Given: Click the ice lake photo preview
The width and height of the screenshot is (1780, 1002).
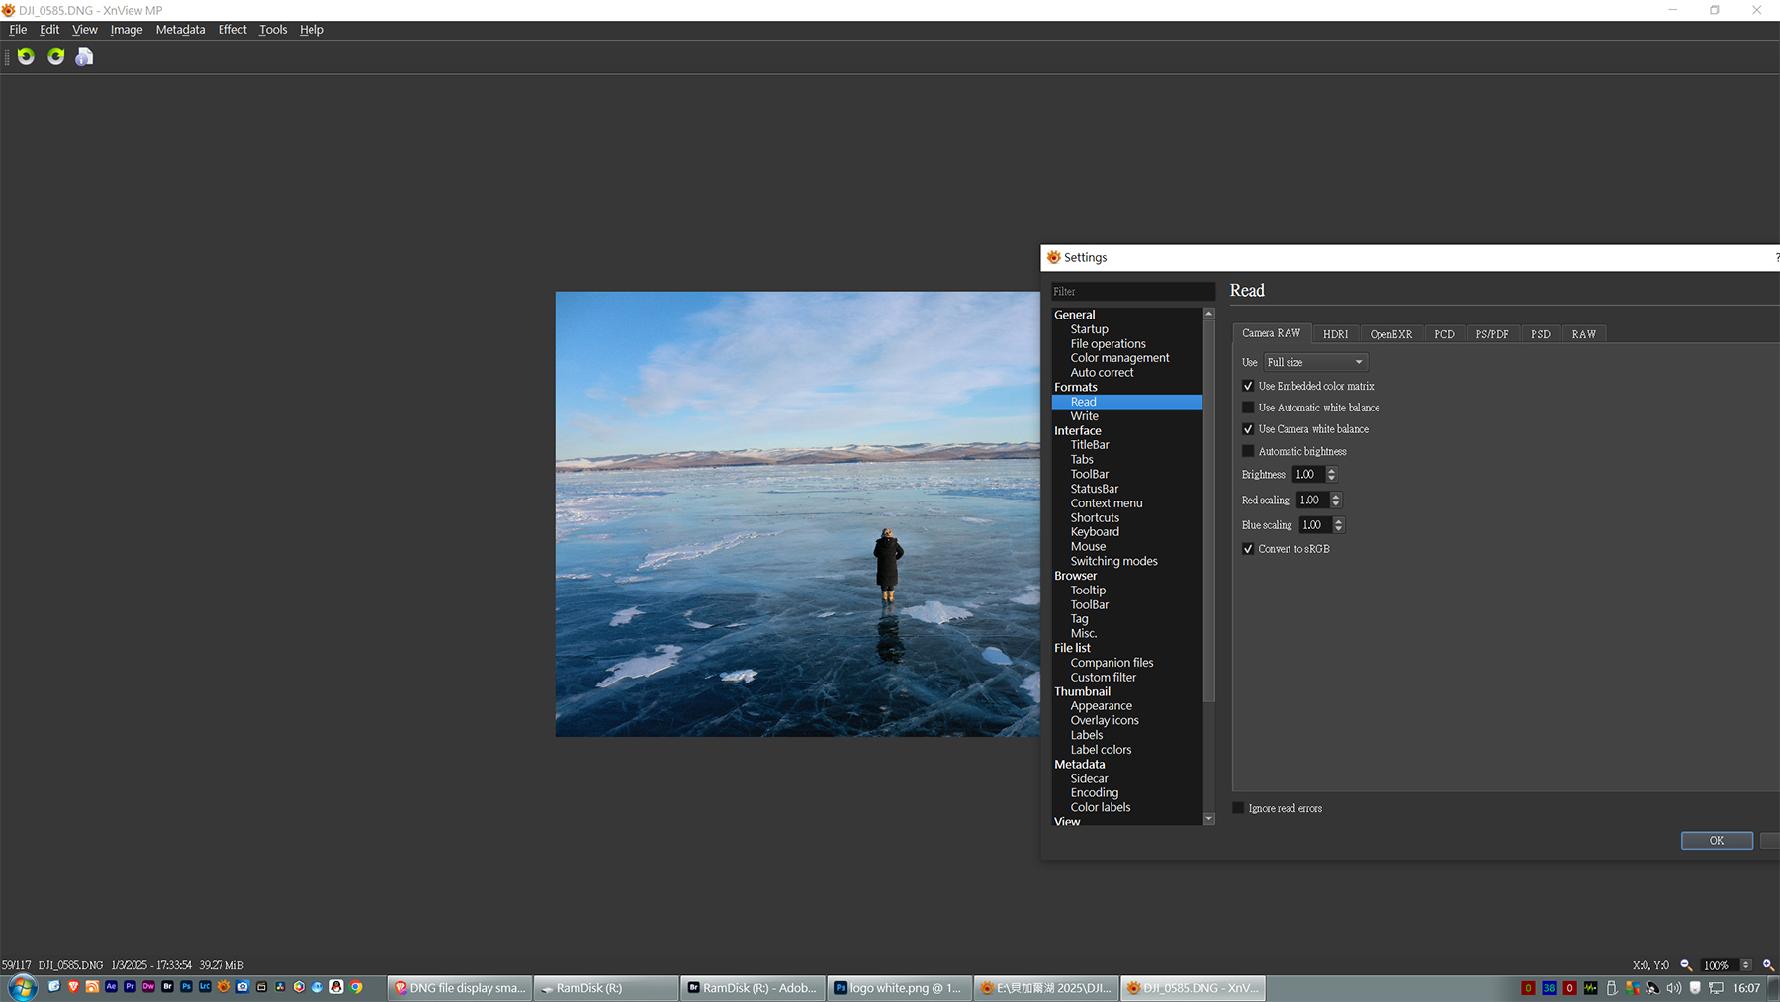Looking at the screenshot, I should click(x=797, y=514).
